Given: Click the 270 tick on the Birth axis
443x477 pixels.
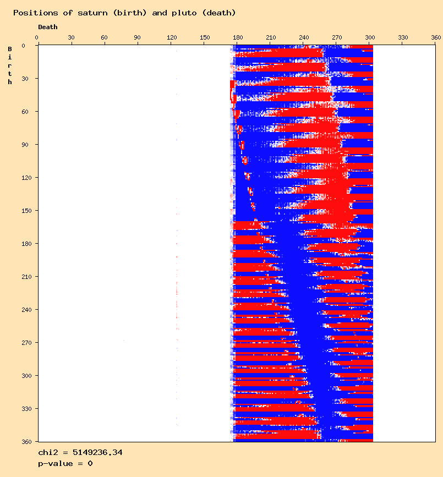Looking at the screenshot, I should pos(26,343).
